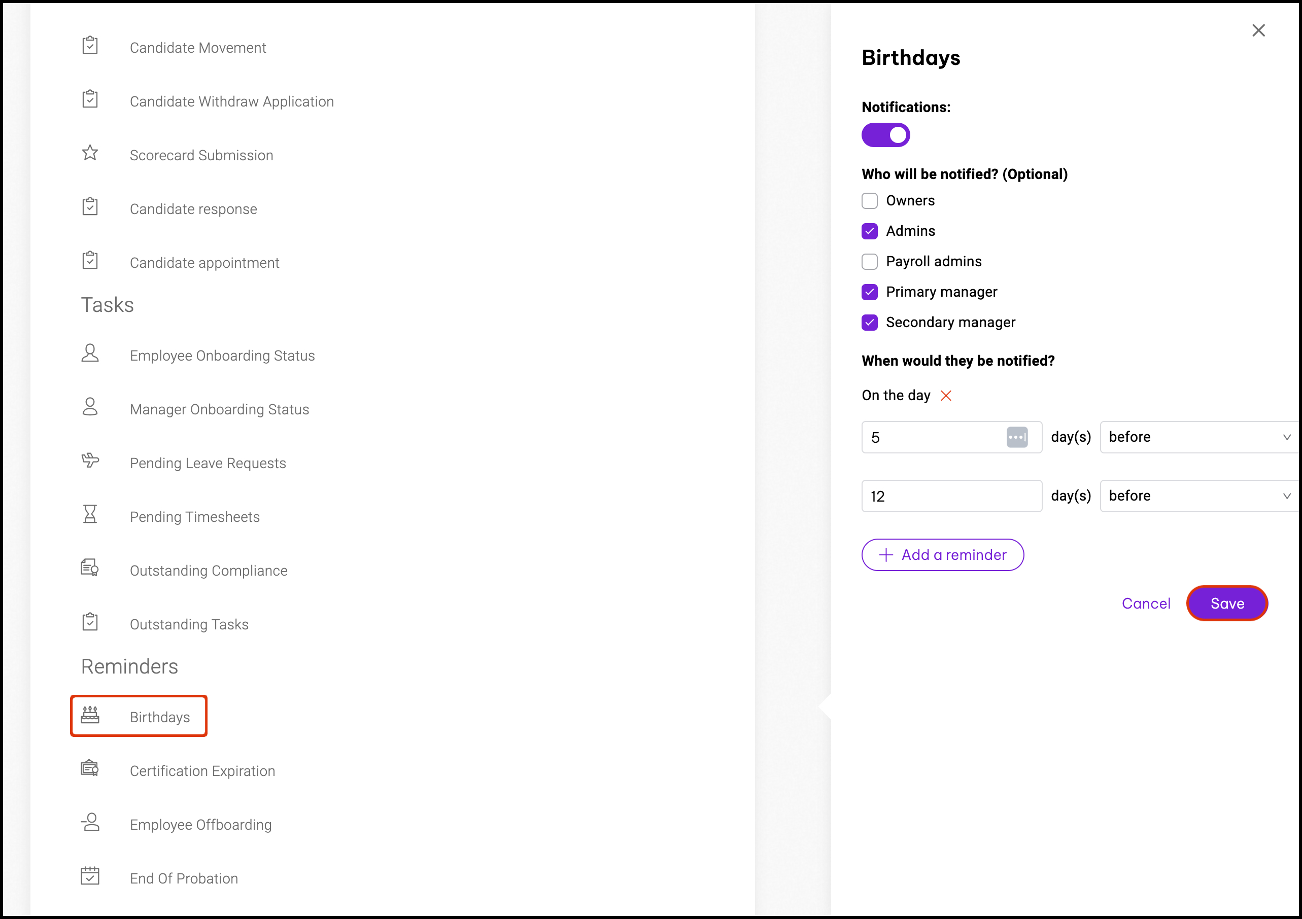
Task: Click the Employee Offboarding person icon
Action: click(90, 823)
